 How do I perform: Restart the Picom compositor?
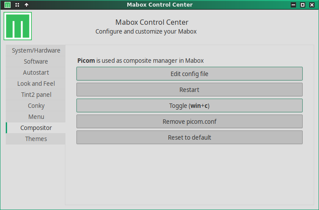pos(189,90)
